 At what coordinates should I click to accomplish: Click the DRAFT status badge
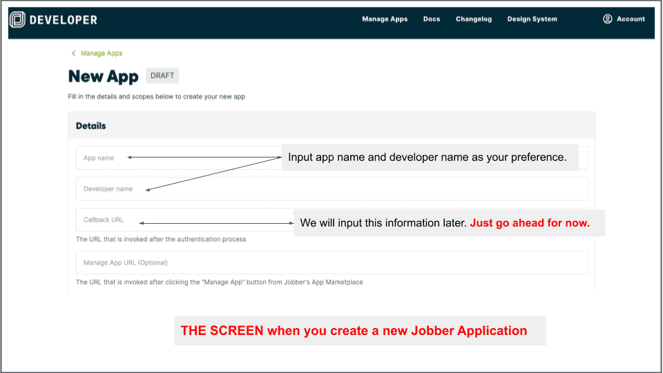click(162, 76)
